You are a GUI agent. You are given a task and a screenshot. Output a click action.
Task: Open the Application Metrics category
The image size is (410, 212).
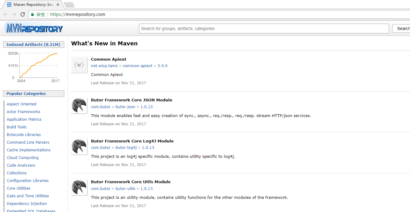24,119
